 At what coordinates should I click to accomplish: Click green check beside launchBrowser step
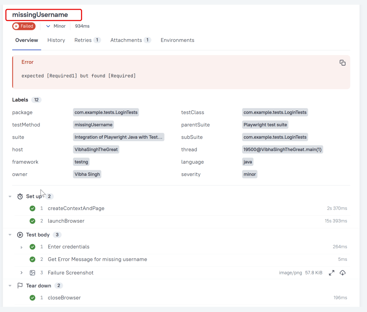32,221
